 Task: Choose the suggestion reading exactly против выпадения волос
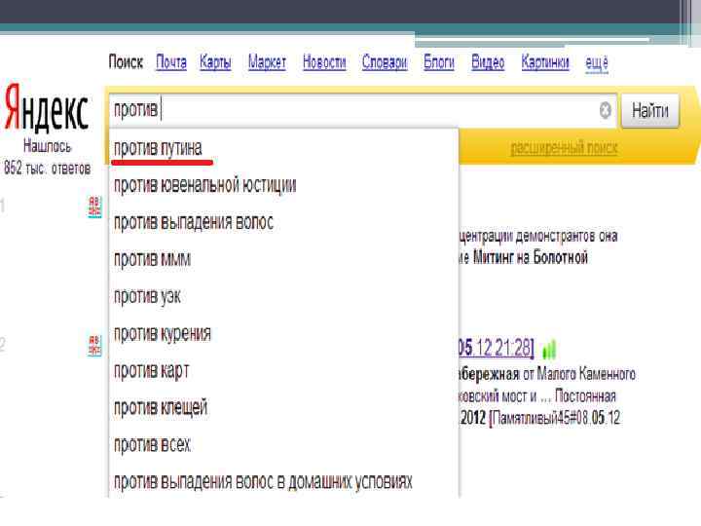click(x=284, y=222)
